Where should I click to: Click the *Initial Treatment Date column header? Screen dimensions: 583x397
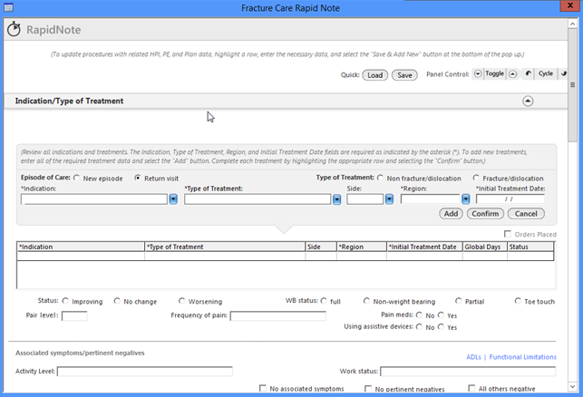(x=424, y=247)
